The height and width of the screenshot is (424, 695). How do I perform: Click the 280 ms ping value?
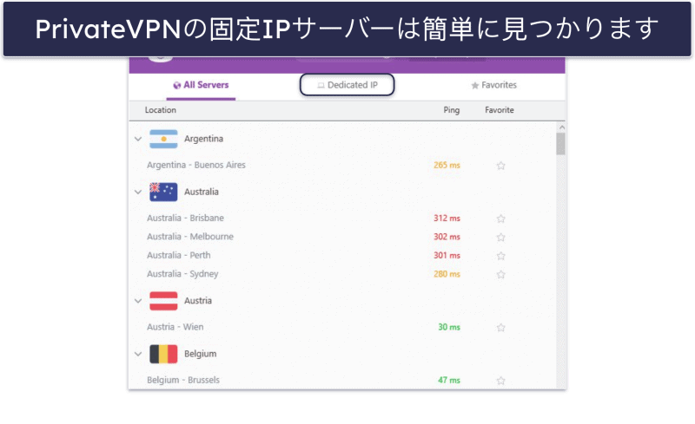447,274
